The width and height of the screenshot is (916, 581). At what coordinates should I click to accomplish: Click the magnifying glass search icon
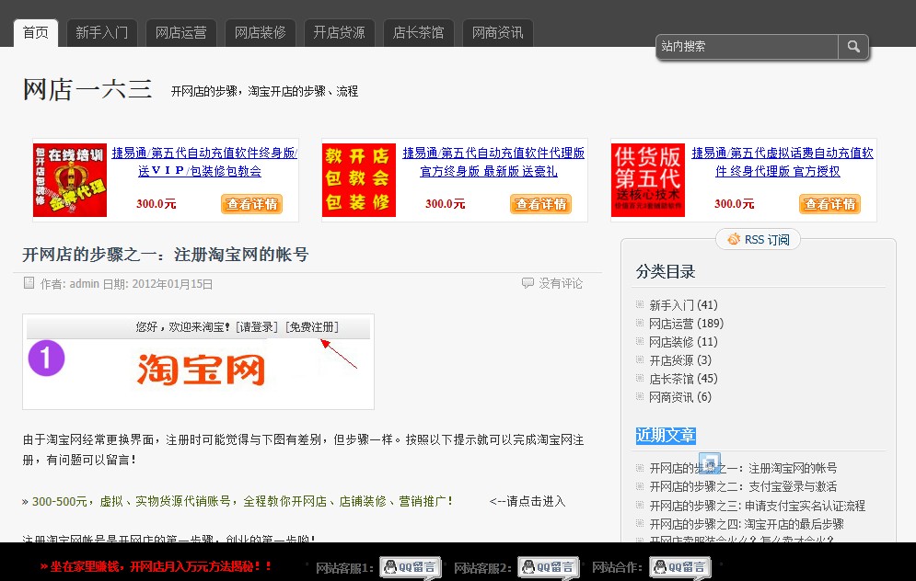[853, 46]
